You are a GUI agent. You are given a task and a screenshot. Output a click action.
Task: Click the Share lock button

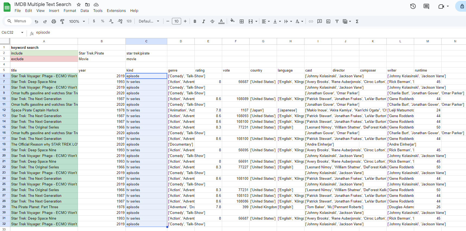click(462, 6)
